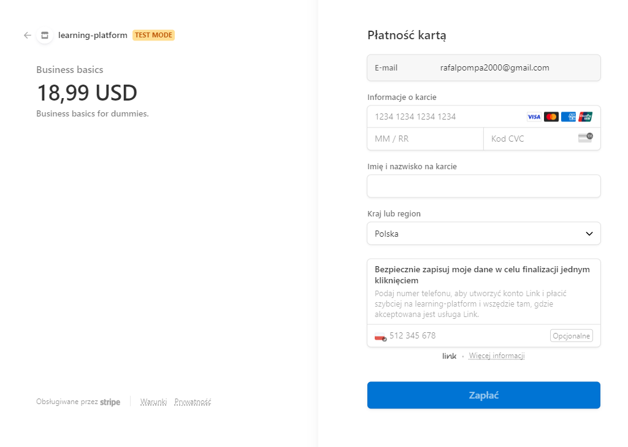Open the Warunki terms link

click(153, 402)
